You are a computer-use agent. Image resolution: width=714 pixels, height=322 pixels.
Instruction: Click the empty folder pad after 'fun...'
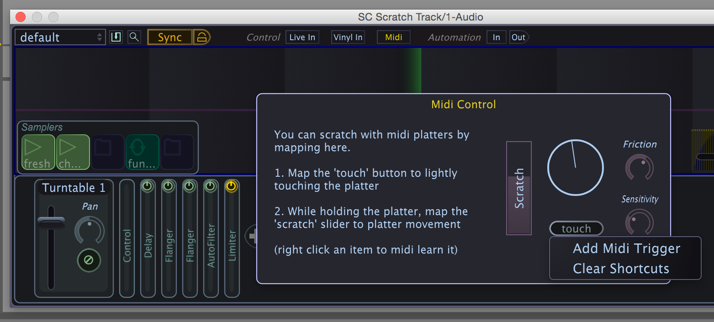(x=177, y=153)
